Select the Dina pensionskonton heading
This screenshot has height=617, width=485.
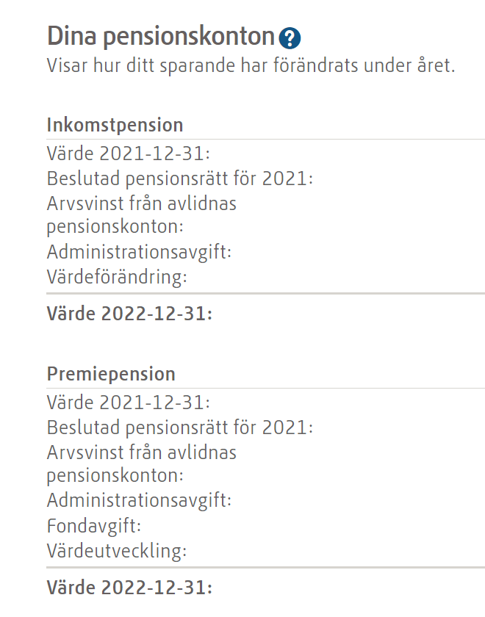[x=161, y=36]
